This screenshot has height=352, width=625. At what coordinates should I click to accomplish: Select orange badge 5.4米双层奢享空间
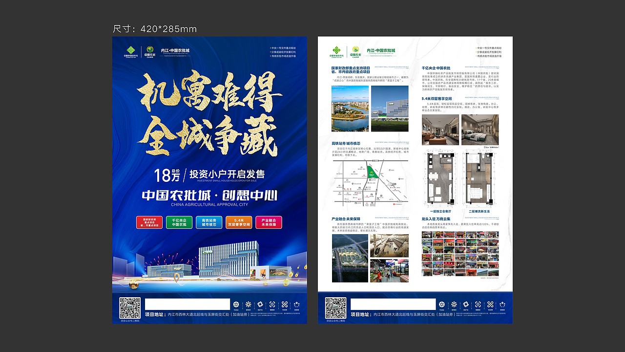pyautogui.click(x=239, y=222)
